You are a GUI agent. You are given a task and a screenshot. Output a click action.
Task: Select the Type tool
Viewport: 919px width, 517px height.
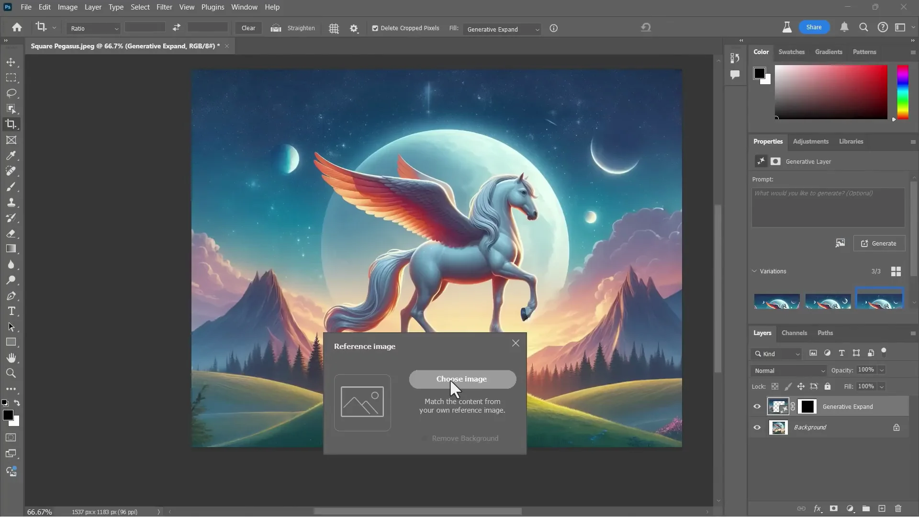11,311
